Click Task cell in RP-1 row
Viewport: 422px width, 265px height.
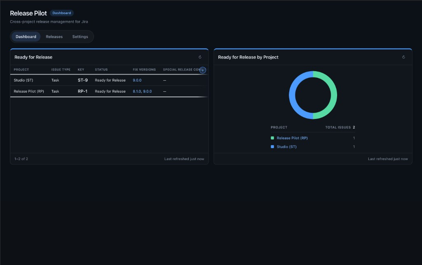click(55, 91)
